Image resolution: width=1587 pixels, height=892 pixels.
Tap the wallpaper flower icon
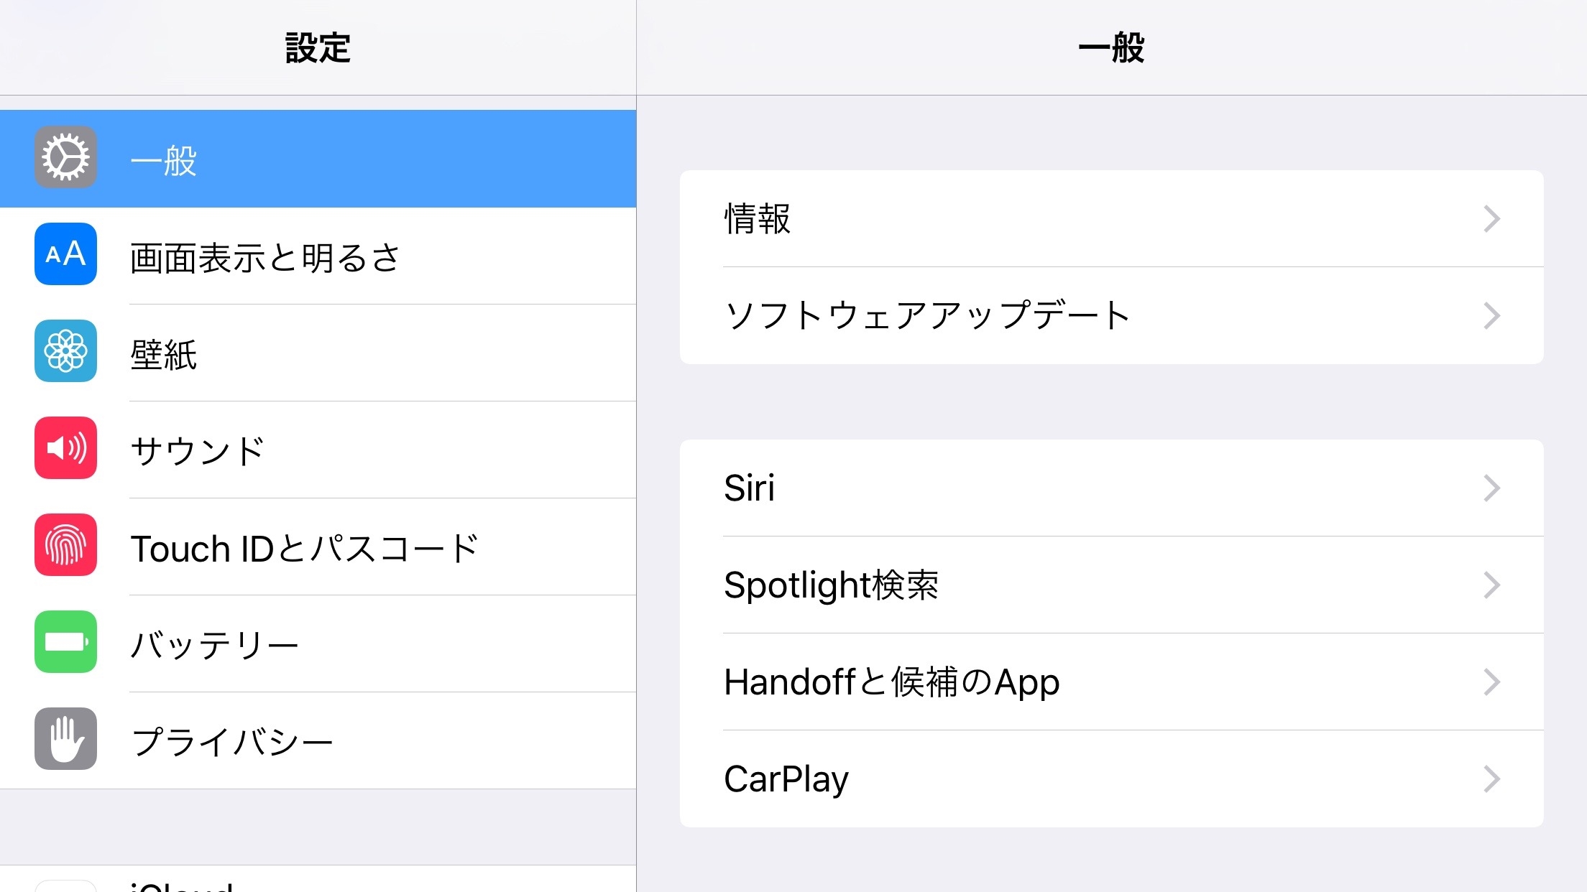(x=65, y=351)
